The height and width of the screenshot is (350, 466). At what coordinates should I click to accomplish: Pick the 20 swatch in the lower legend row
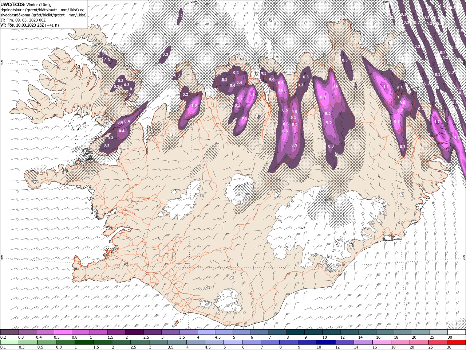point(419,342)
